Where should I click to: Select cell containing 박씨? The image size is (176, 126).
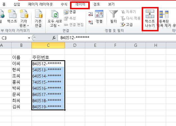click(21, 88)
